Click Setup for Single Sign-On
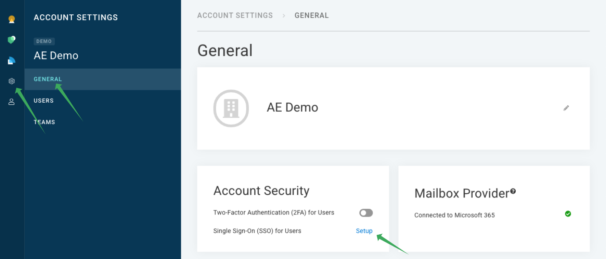 [x=364, y=231]
